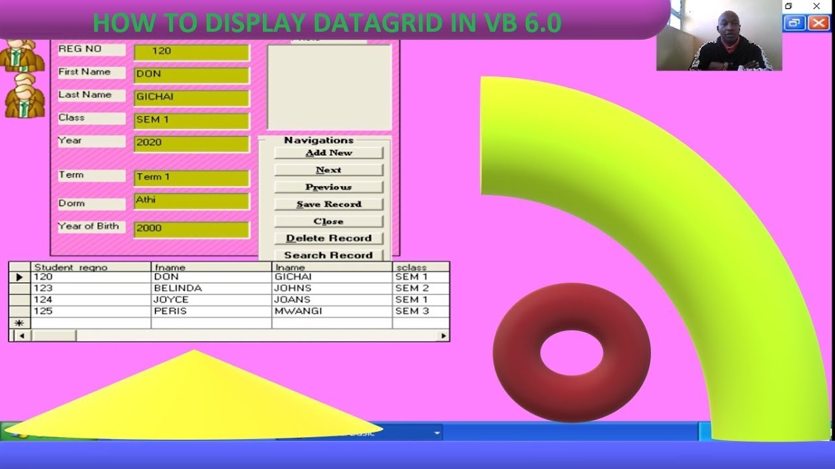Click the REG NO field showing 120
The width and height of the screenshot is (835, 469).
[x=191, y=52]
